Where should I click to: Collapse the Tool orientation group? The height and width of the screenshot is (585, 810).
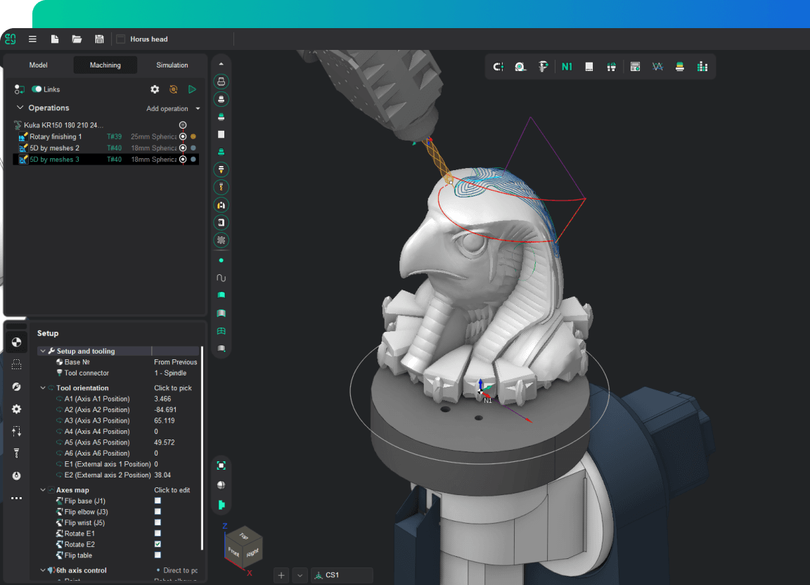click(43, 388)
